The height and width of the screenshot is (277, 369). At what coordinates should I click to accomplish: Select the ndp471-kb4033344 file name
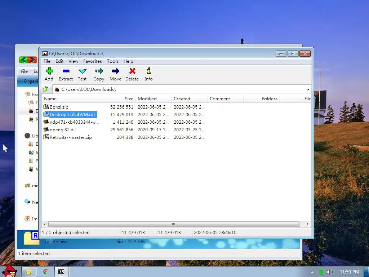click(74, 122)
